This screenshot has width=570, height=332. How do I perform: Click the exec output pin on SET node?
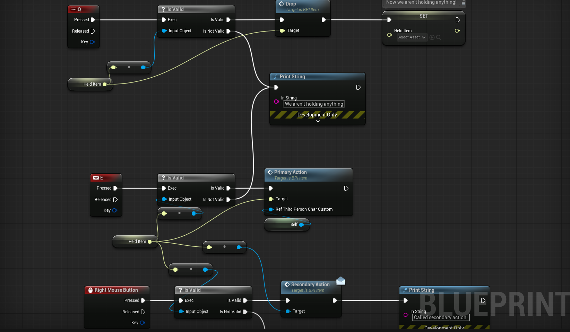[x=458, y=20]
